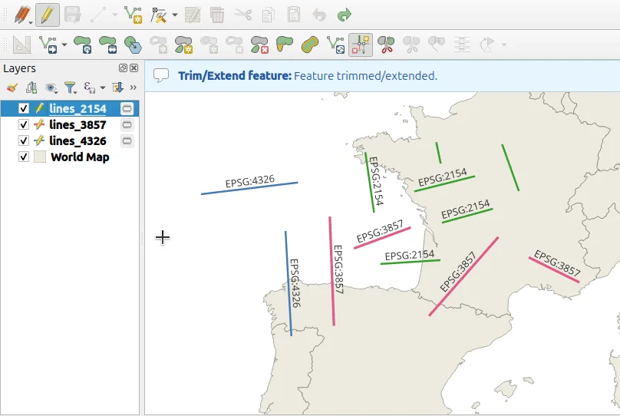Viewport: 620px width, 416px height.
Task: Click the Redo green arrow
Action: [x=344, y=15]
